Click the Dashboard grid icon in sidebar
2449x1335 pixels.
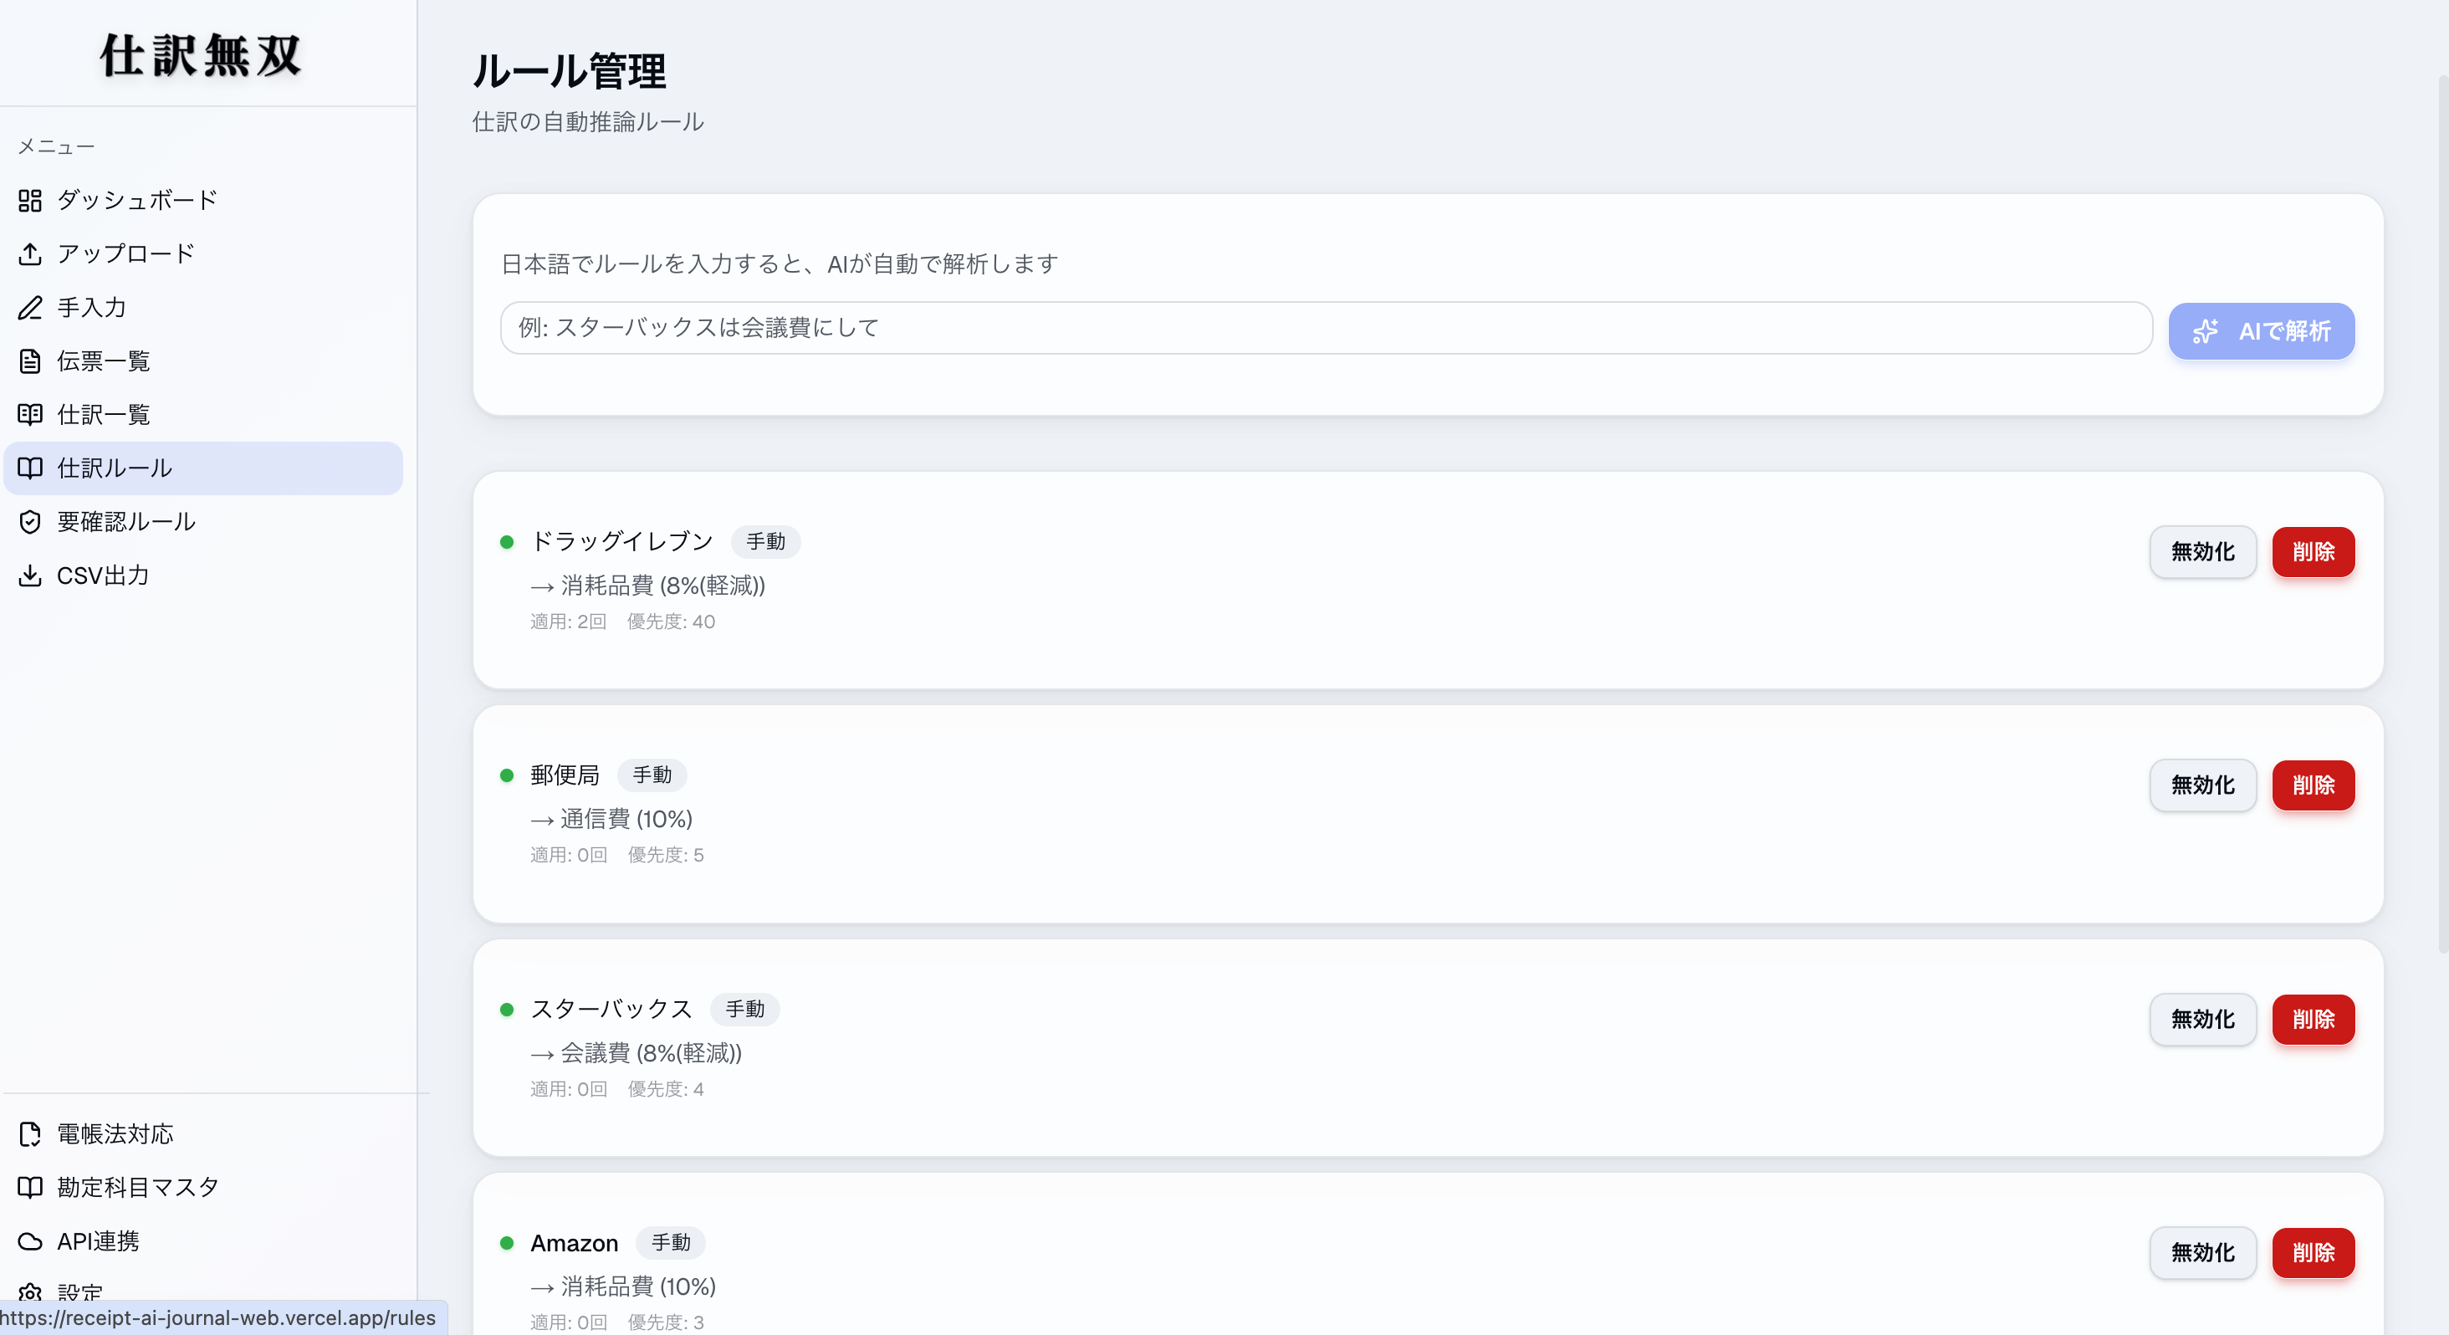(29, 201)
